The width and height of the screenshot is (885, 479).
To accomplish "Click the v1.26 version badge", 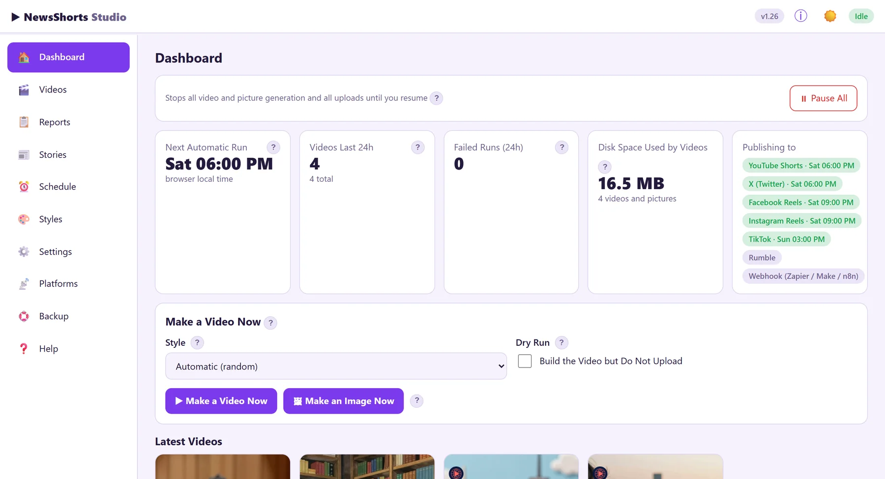I will tap(769, 16).
